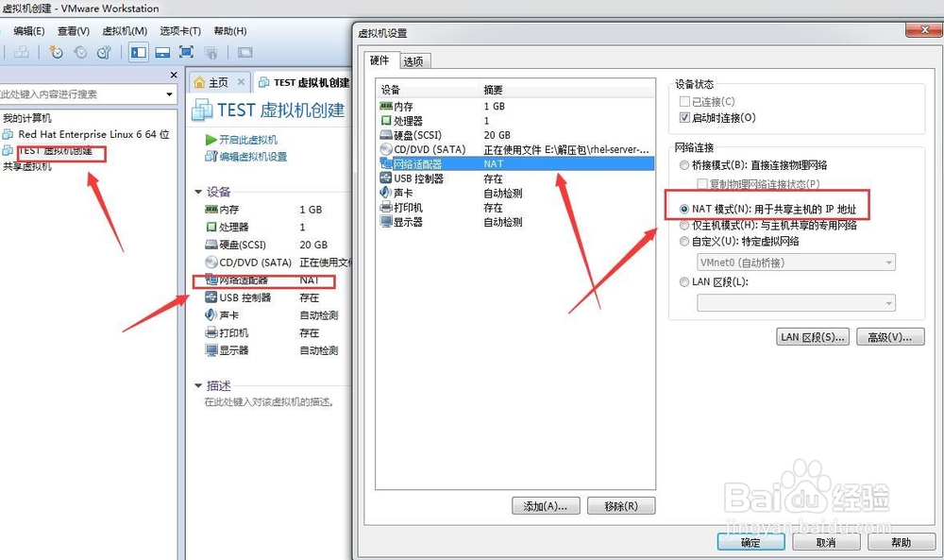Click the console view toolbar icon
This screenshot has height=560, width=944.
click(x=245, y=52)
